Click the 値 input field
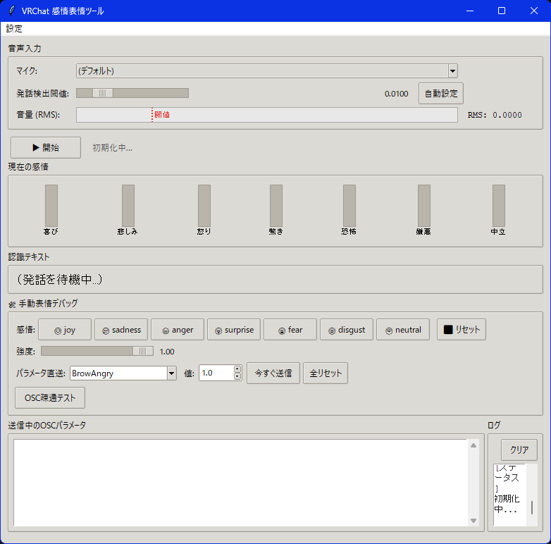Image resolution: width=551 pixels, height=544 pixels. pyautogui.click(x=216, y=373)
